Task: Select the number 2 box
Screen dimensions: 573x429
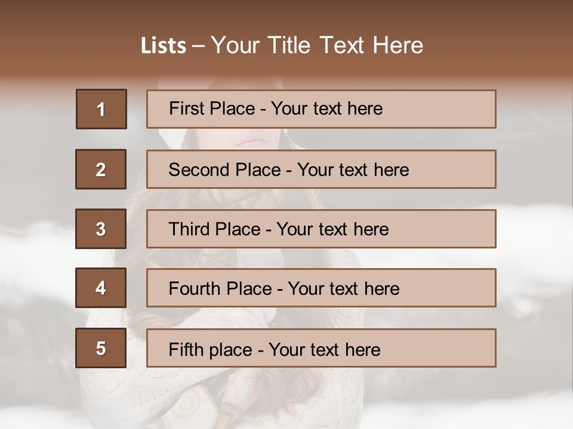Action: [x=101, y=169]
